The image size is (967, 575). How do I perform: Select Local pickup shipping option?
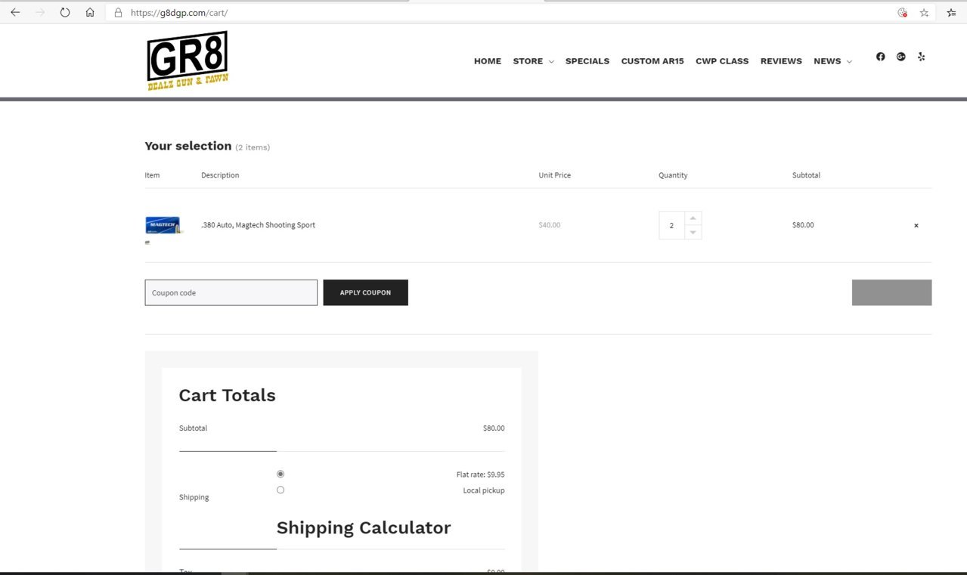pos(280,490)
